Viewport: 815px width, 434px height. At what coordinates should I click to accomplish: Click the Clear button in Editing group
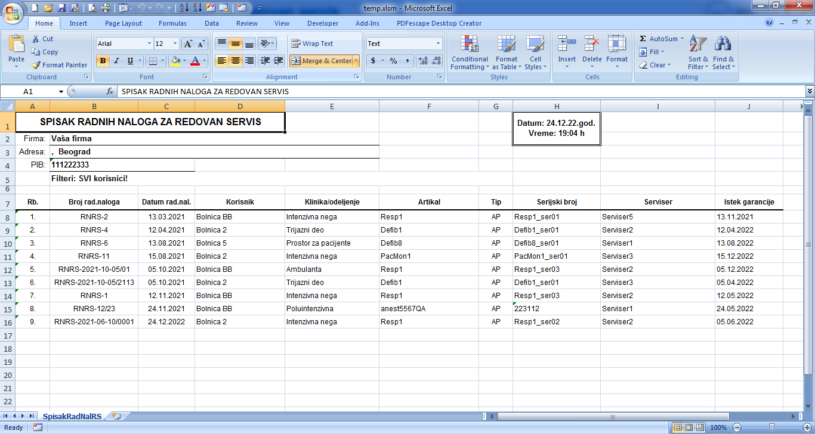(655, 65)
